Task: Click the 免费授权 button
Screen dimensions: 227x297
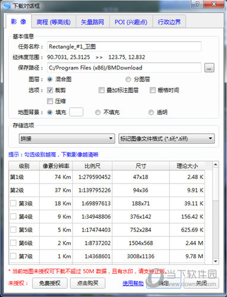Action: tap(50, 283)
